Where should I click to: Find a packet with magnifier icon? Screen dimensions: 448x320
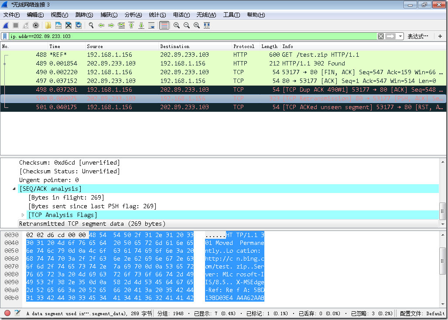(x=91, y=25)
